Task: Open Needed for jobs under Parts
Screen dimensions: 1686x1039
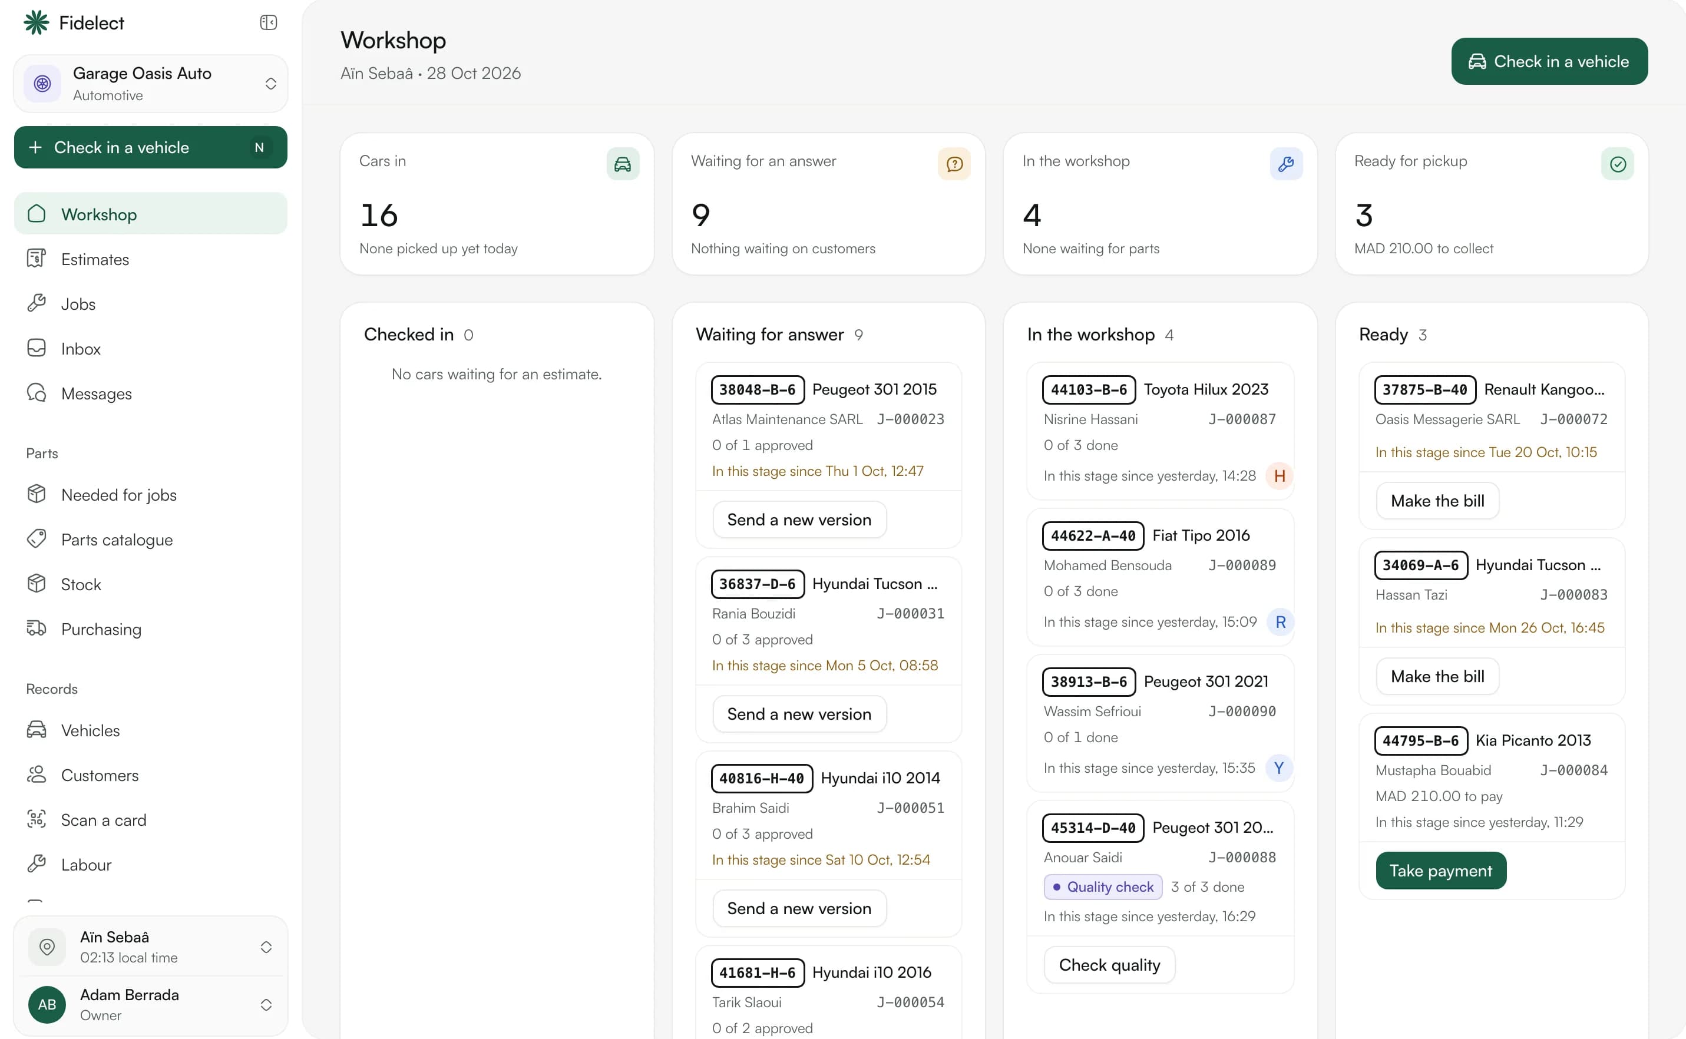Action: [x=151, y=495]
